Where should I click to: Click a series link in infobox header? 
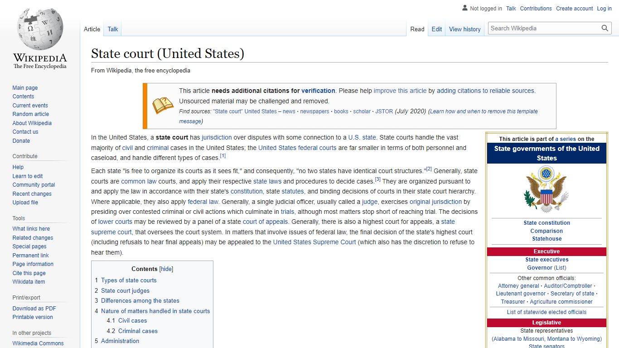566,139
